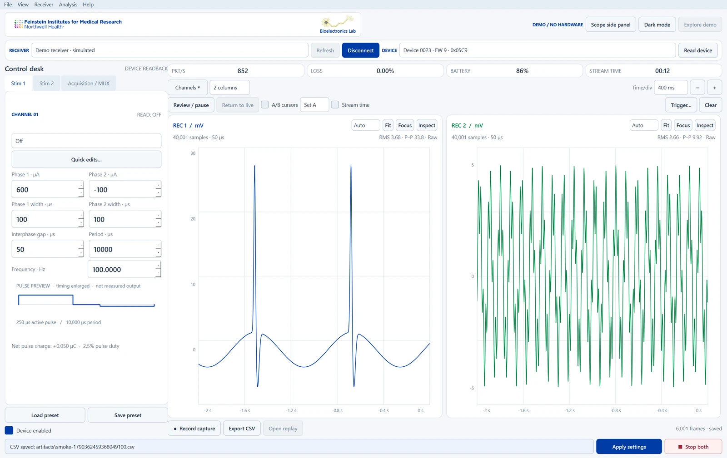
Task: Open Quick edits...
Action: [86, 159]
